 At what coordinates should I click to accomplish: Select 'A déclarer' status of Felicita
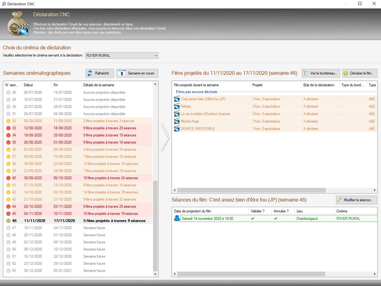tap(311, 106)
